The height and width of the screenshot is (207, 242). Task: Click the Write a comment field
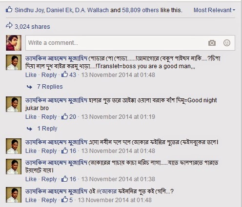pos(130,43)
